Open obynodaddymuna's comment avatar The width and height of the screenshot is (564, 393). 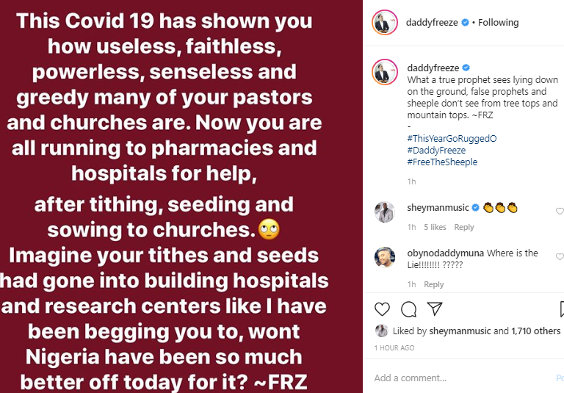[385, 257]
